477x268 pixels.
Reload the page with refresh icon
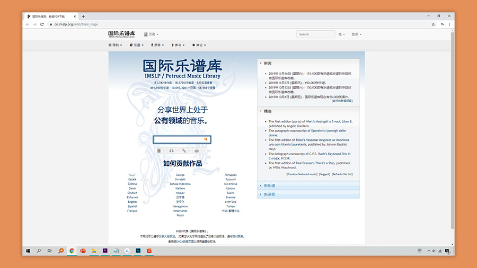coord(42,24)
